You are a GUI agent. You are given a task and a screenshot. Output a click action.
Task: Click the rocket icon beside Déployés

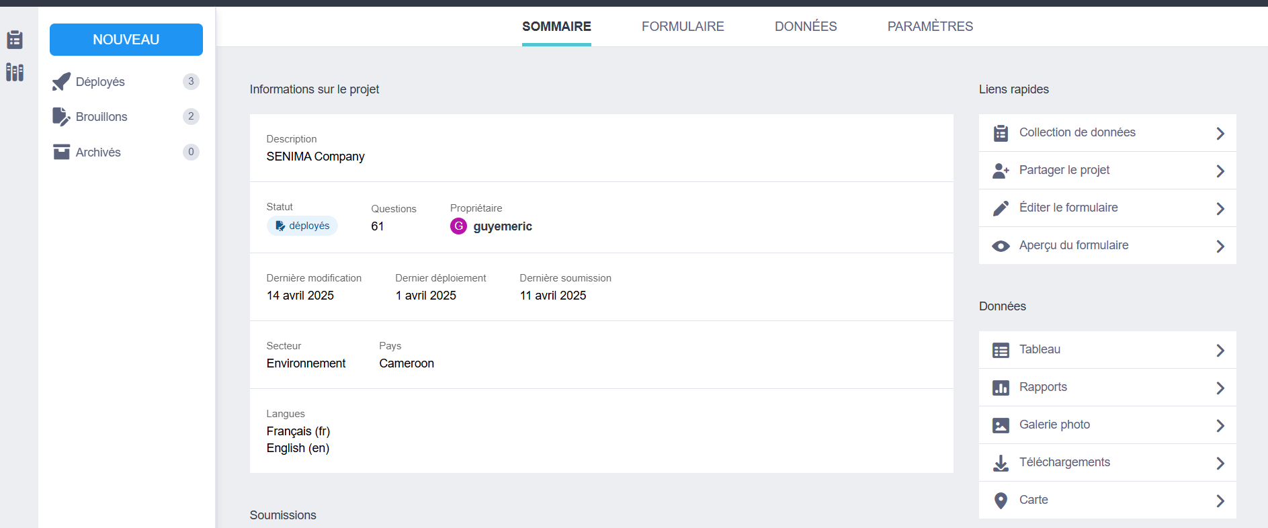[x=61, y=82]
